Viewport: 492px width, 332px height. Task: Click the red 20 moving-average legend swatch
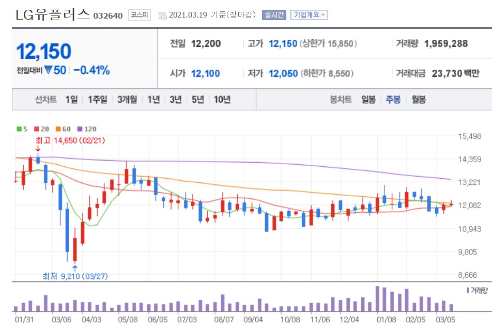37,129
